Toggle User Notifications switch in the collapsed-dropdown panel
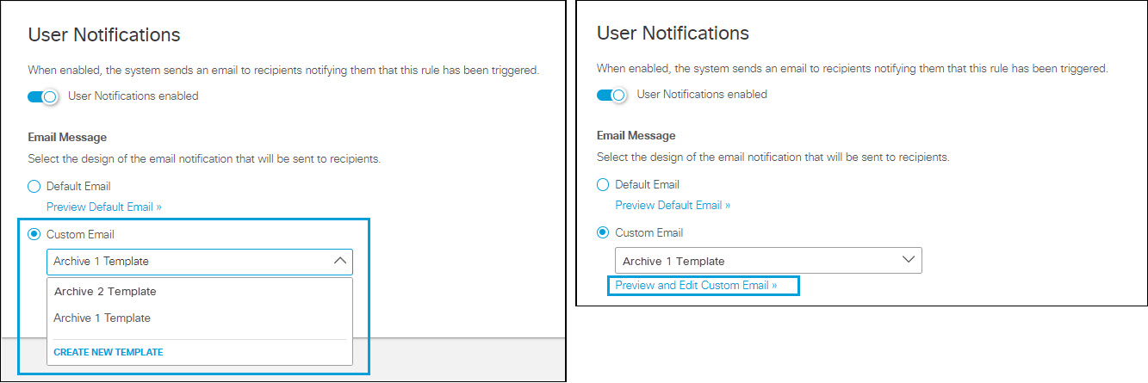Screen dimensions: 1148x383 (x=611, y=95)
